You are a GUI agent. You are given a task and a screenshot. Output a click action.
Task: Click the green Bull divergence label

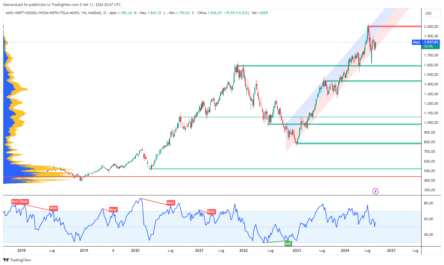288,243
